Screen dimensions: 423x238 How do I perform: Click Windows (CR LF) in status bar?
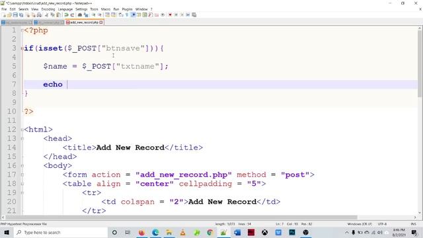click(x=360, y=224)
